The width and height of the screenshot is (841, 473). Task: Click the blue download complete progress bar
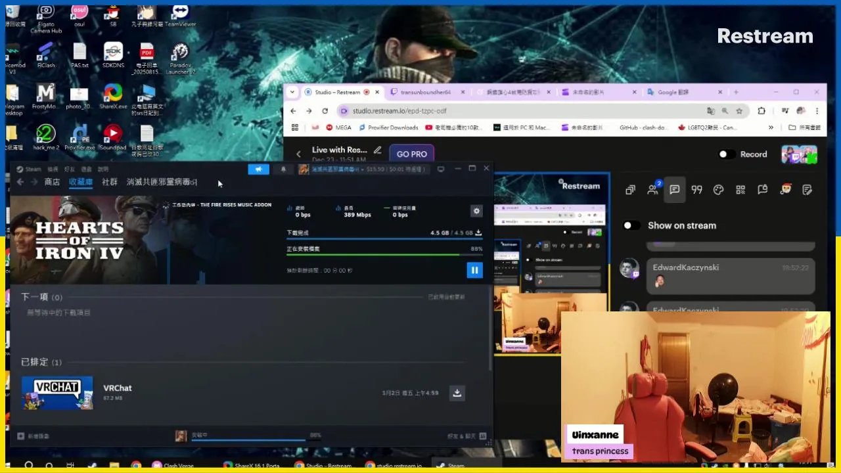[x=384, y=238]
